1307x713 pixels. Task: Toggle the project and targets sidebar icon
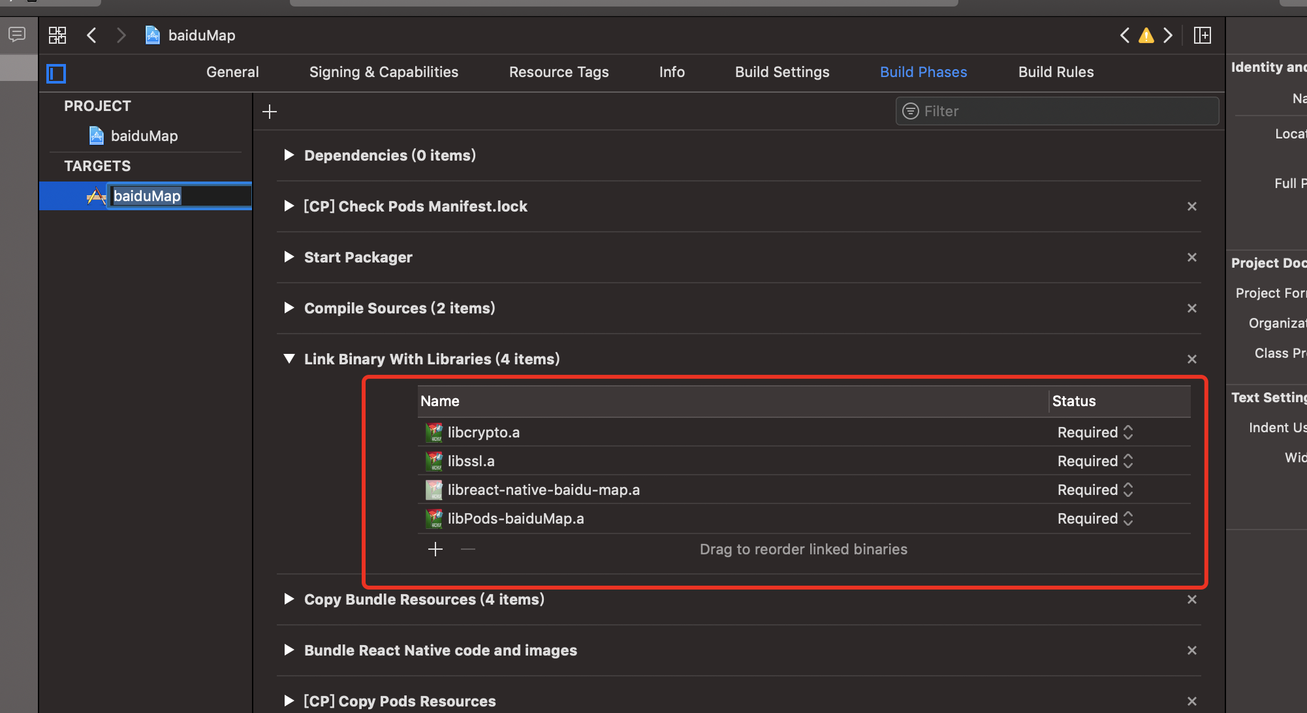pos(57,73)
